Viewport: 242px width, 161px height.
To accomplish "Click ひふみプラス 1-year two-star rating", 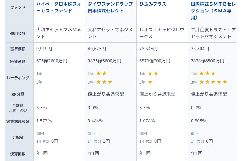I will point(153,74).
